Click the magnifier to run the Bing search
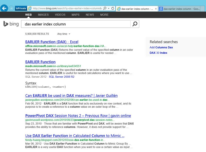 point(135,24)
